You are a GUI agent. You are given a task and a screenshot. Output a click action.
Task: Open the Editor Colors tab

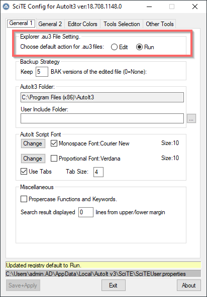82,24
